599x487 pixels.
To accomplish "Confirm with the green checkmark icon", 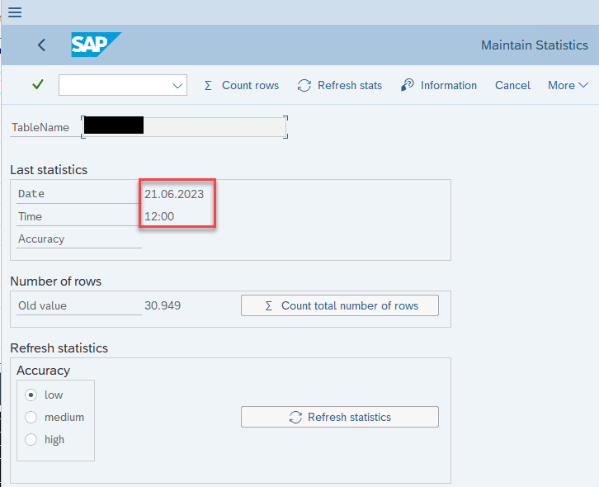I will point(37,84).
